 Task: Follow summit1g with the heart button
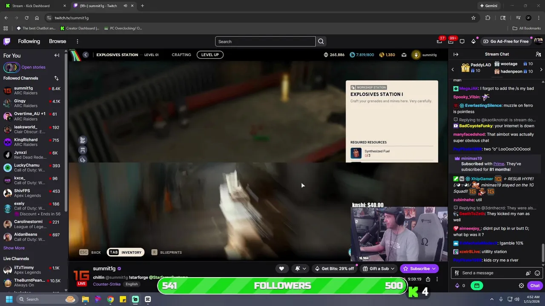click(281, 268)
